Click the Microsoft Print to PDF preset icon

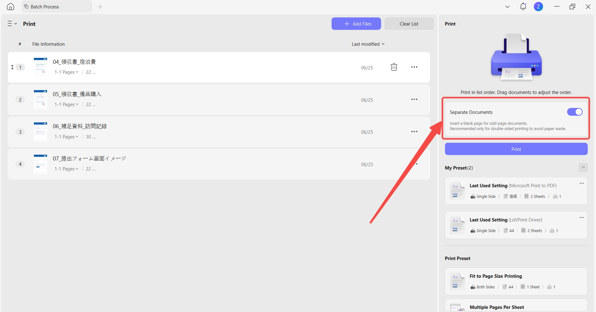457,191
